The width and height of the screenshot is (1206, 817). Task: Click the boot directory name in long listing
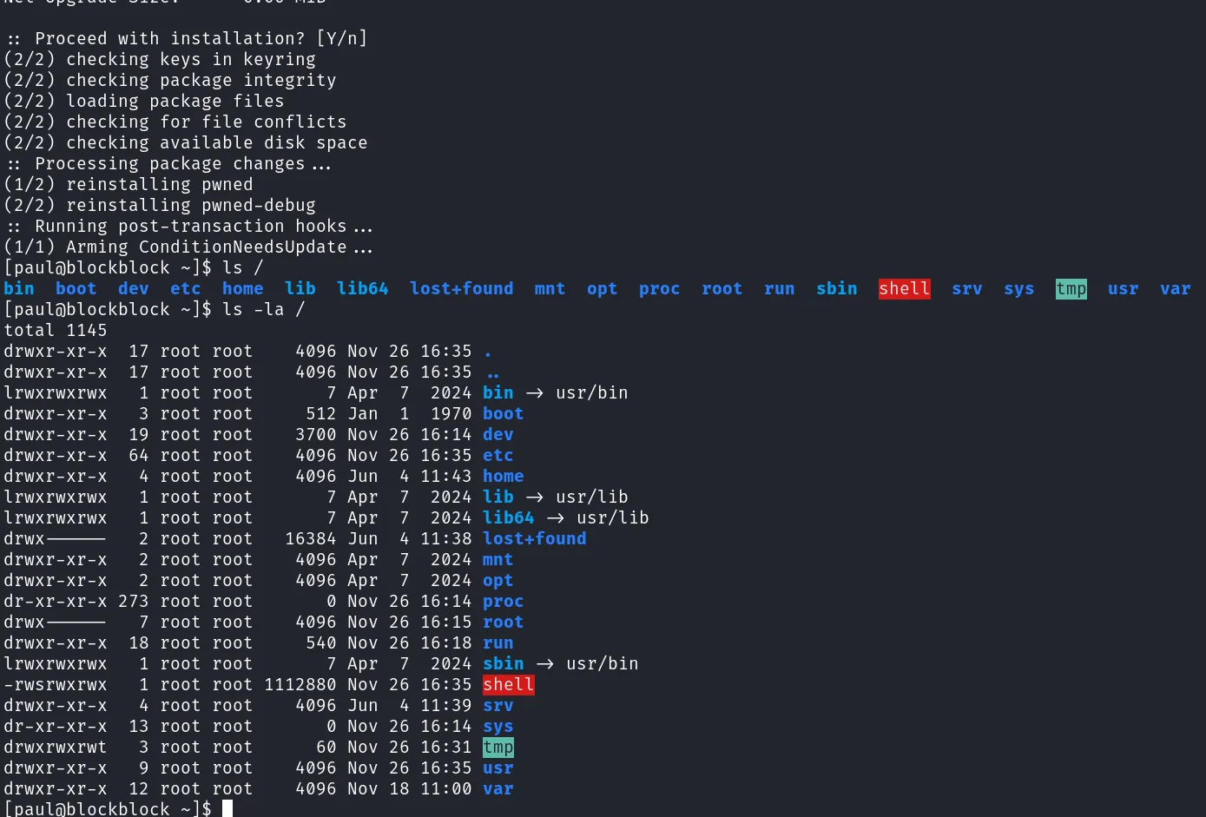point(504,413)
